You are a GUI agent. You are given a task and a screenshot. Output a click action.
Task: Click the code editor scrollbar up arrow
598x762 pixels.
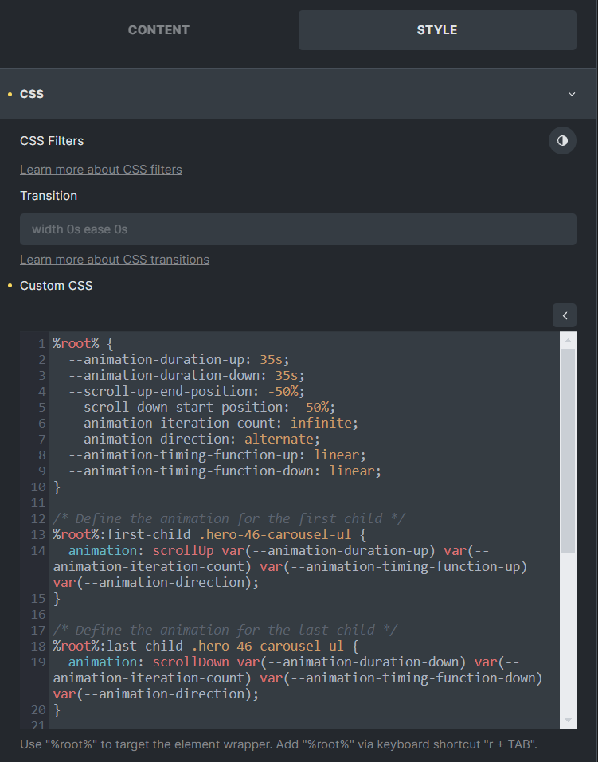[x=568, y=341]
